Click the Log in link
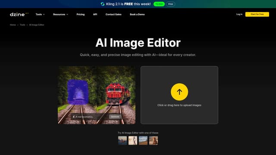The width and height of the screenshot is (276, 155). click(239, 14)
